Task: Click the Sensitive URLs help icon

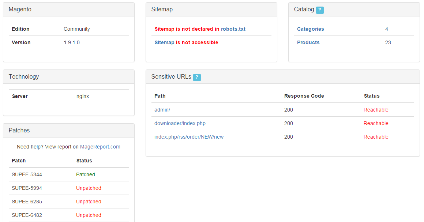Action: (197, 77)
